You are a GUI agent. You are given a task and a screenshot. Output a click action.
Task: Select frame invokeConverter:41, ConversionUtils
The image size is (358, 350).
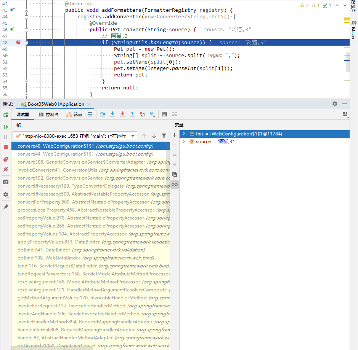pos(91,170)
